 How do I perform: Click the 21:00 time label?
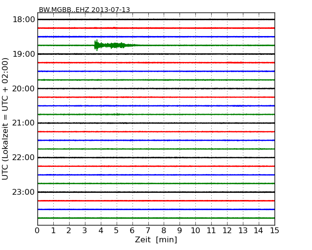coord(24,123)
